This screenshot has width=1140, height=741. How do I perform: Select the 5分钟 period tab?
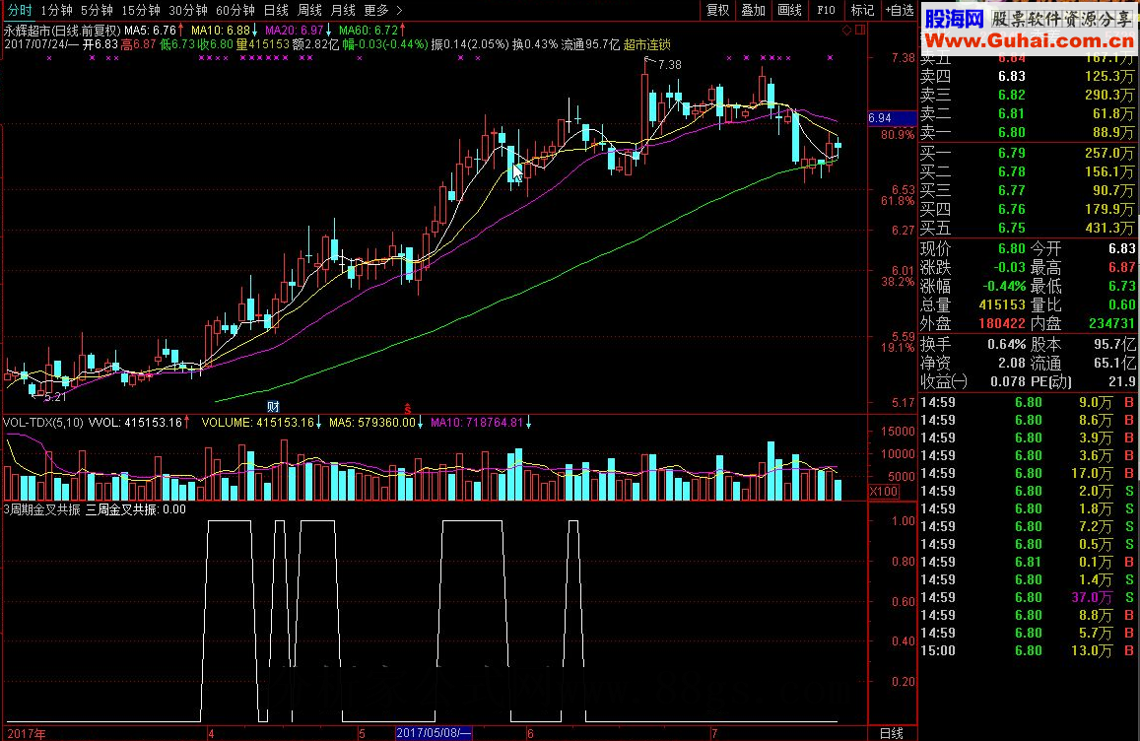tap(97, 10)
